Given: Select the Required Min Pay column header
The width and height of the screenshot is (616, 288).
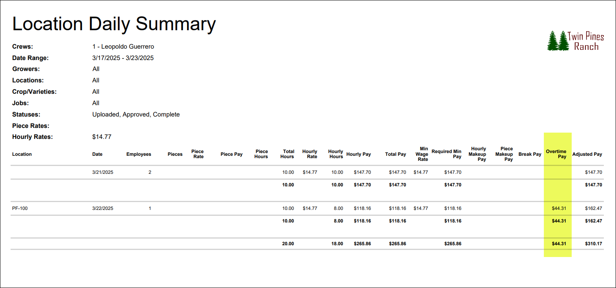Looking at the screenshot, I should [446, 154].
